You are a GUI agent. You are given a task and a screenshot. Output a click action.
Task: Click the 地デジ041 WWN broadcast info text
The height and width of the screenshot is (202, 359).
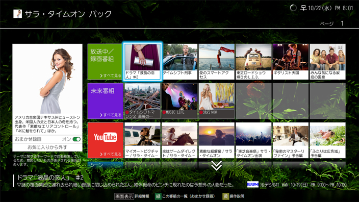click(303, 185)
